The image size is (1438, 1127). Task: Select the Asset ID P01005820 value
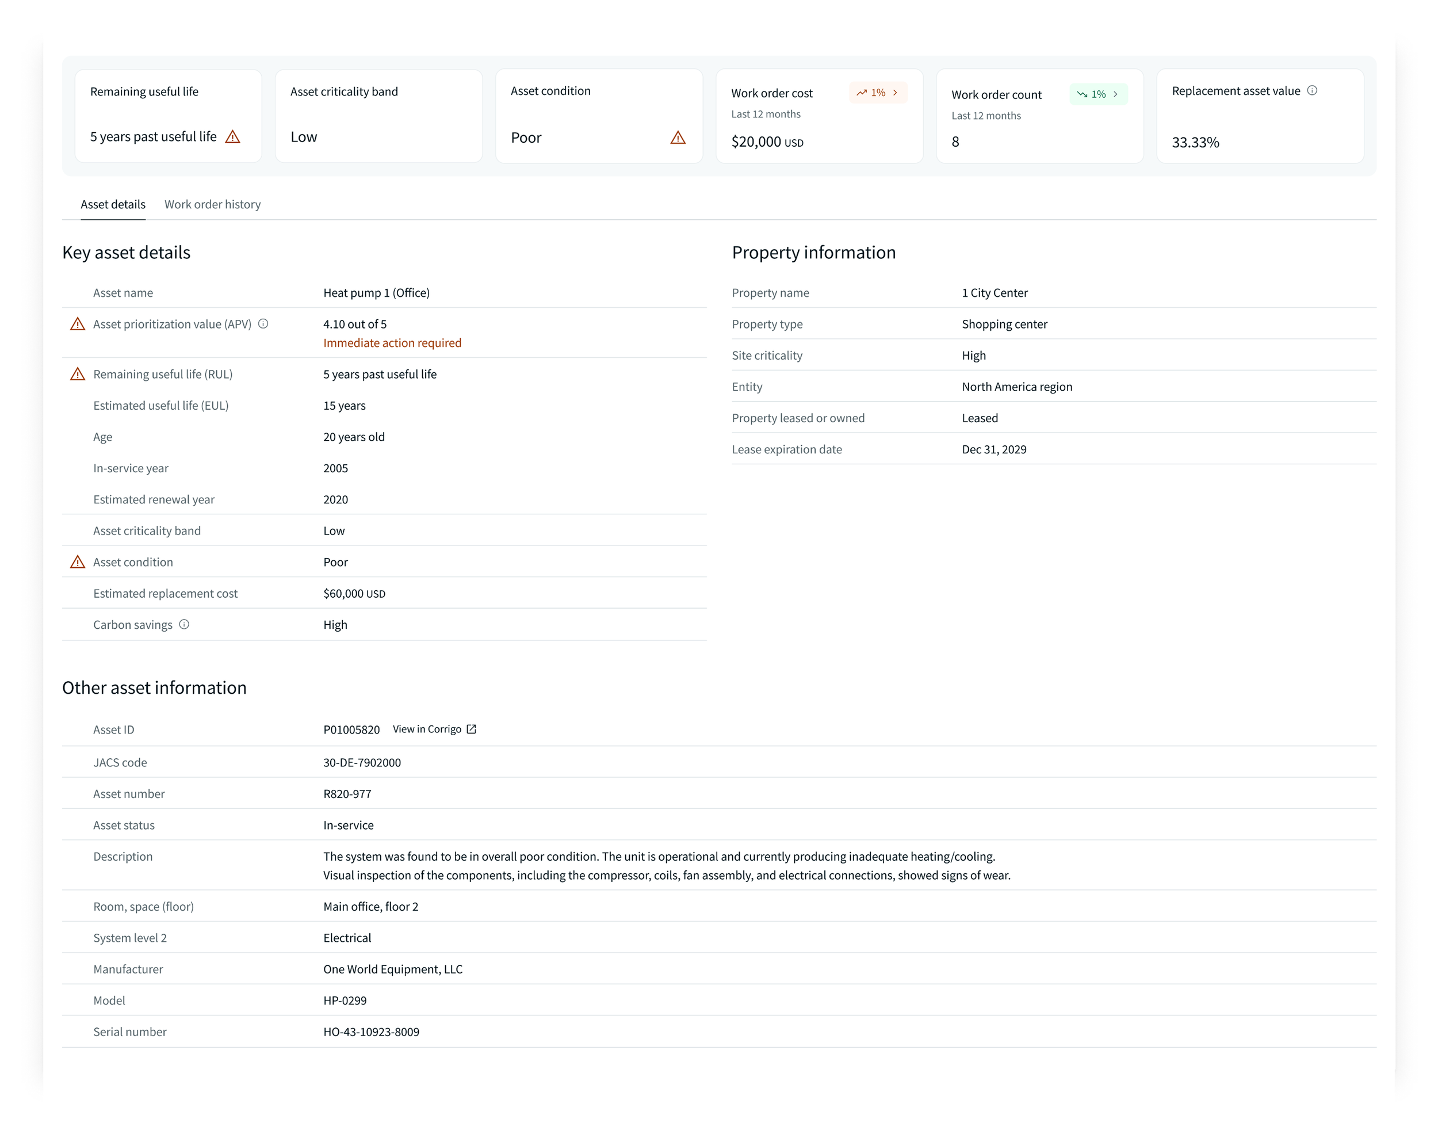(351, 730)
